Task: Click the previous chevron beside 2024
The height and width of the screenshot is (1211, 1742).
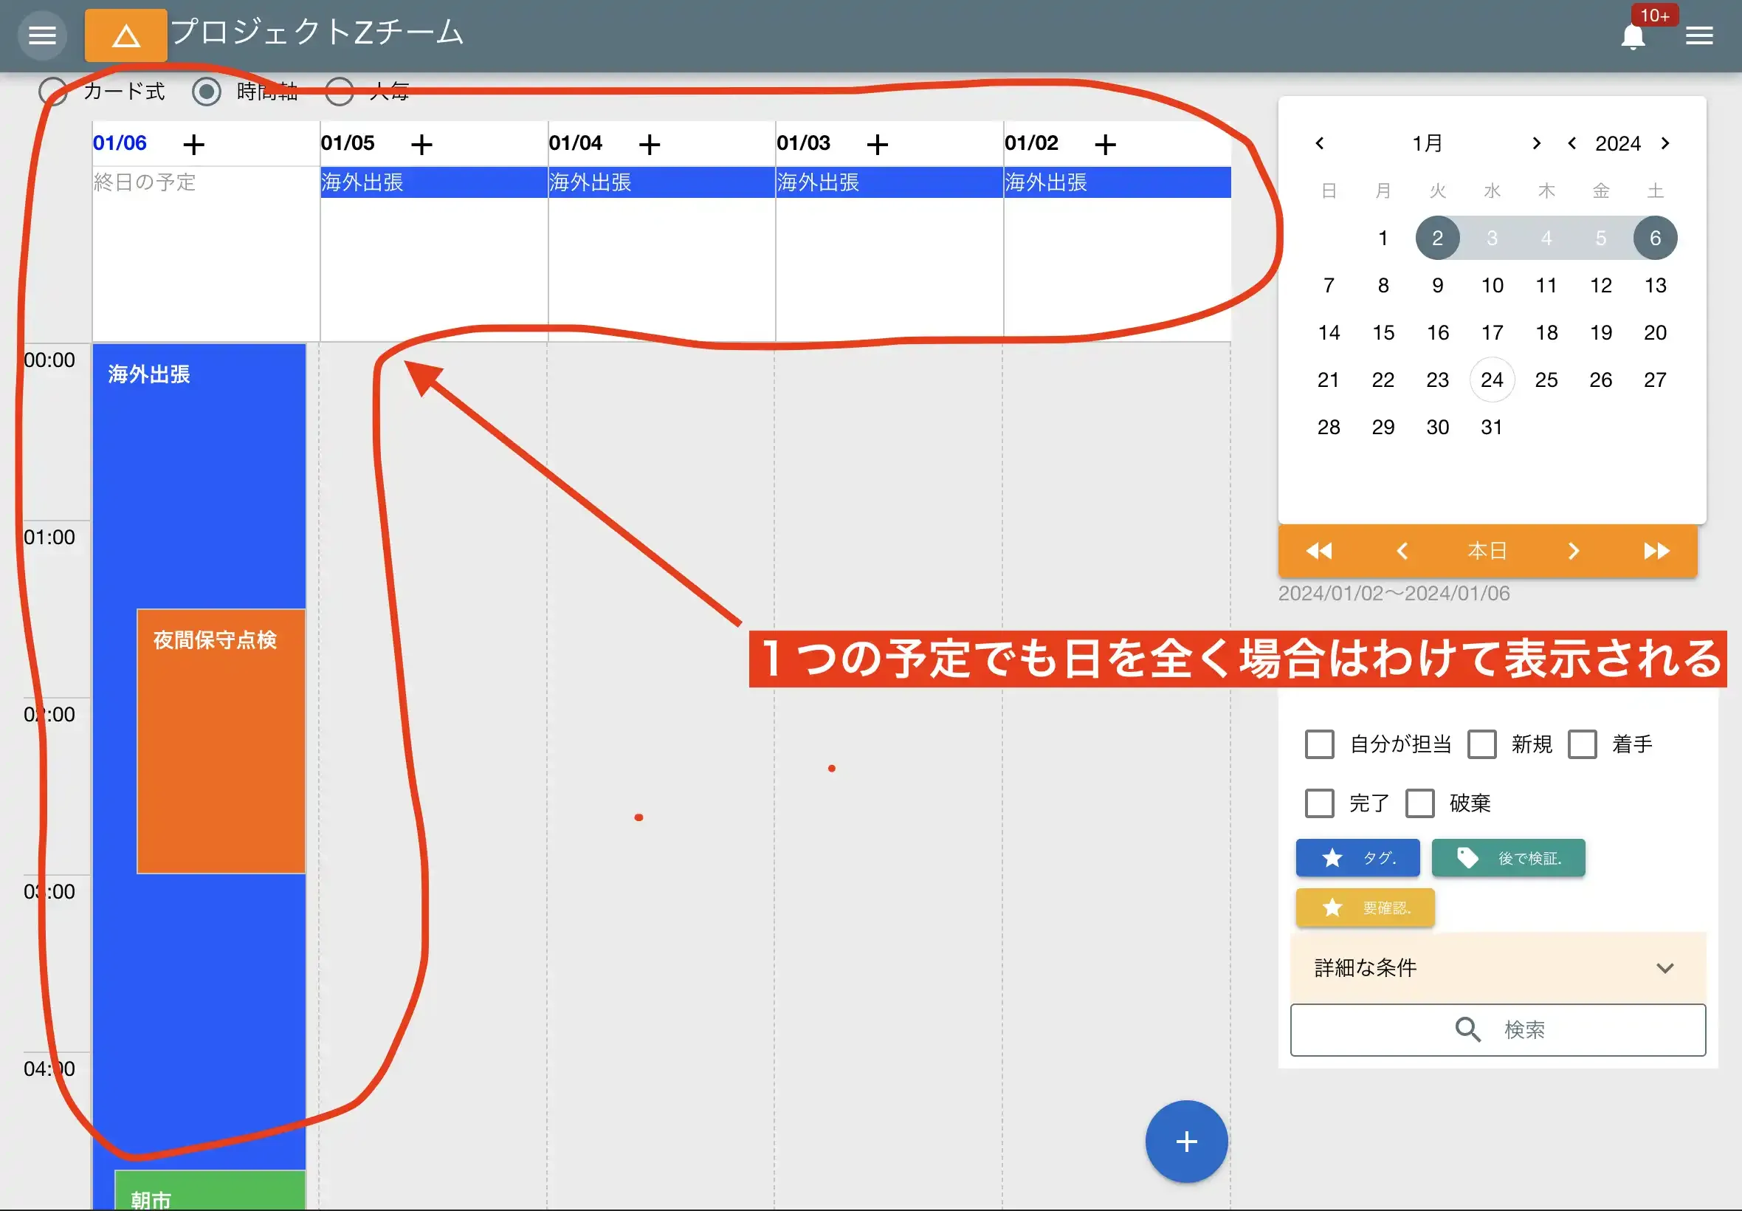Action: 1571,143
